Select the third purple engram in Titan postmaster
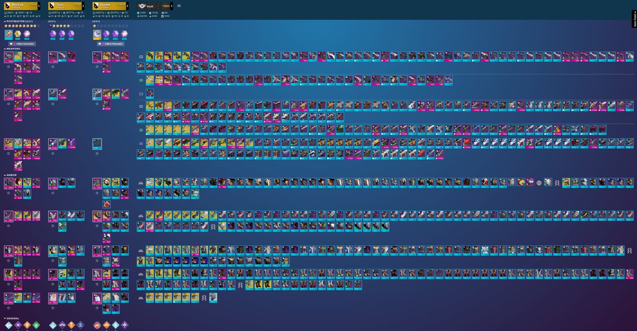This screenshot has width=637, height=331. point(71,34)
